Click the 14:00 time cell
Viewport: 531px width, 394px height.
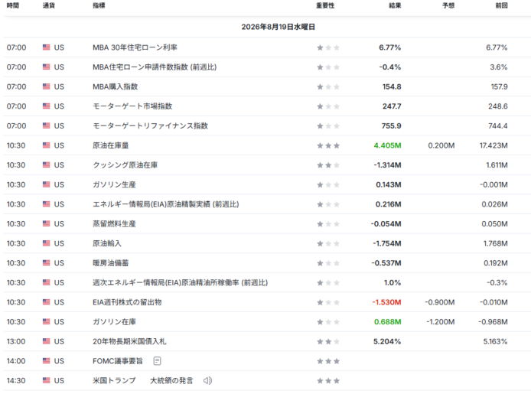tap(16, 361)
